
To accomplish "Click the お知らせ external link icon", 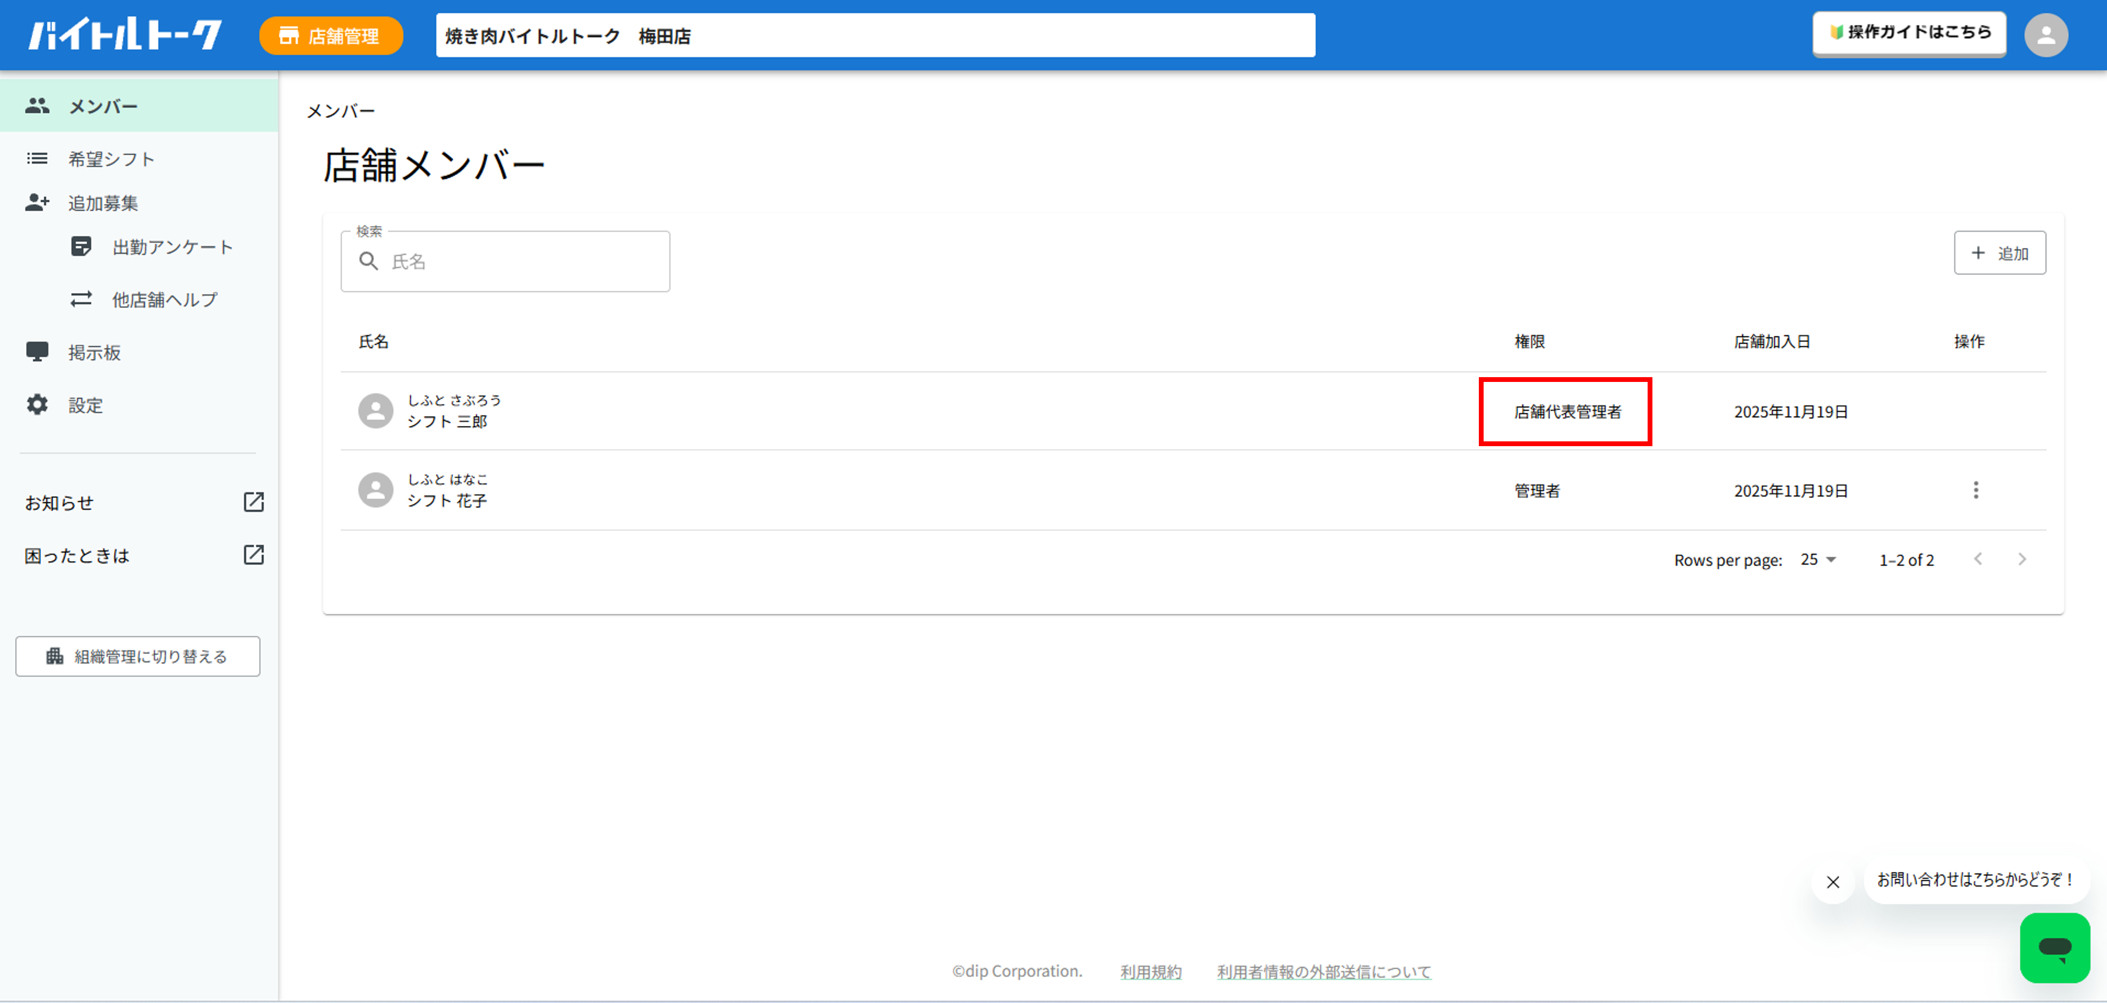I will [254, 502].
